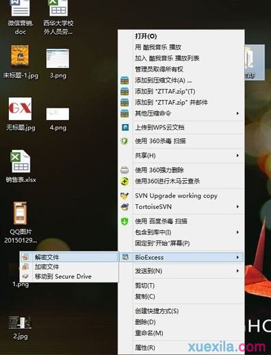Select 无标题.jpg desktop icon

pyautogui.click(x=20, y=109)
